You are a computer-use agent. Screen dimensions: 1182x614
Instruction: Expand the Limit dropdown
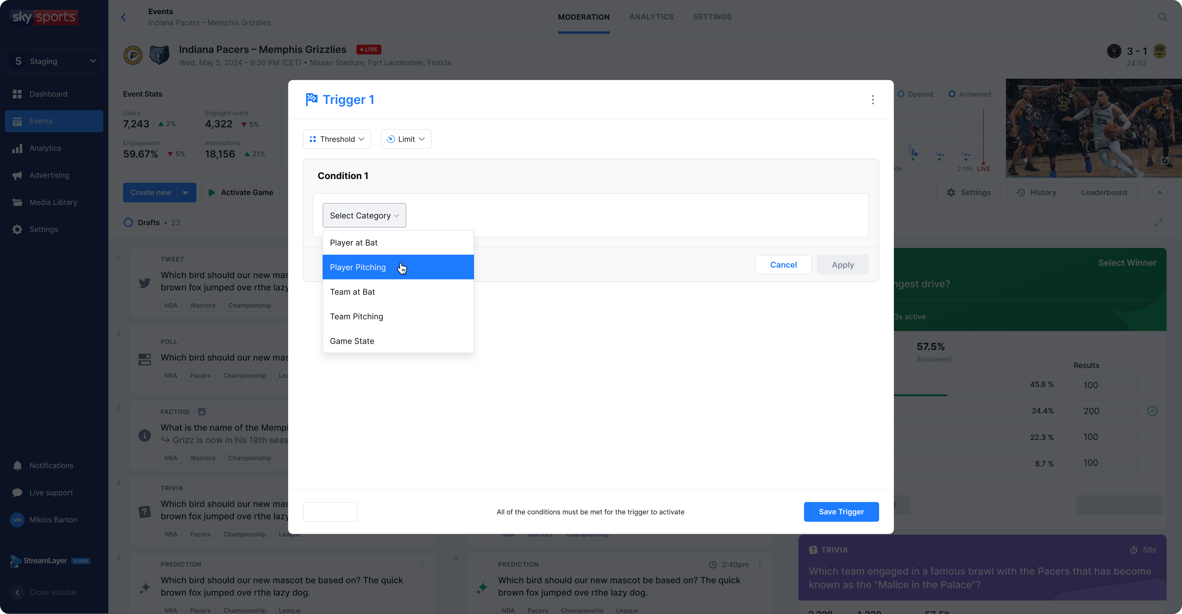tap(406, 139)
